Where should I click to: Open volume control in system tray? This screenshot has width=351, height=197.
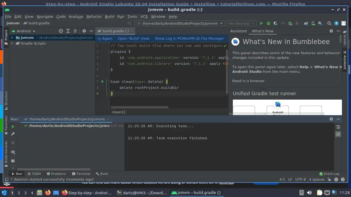pos(309,193)
